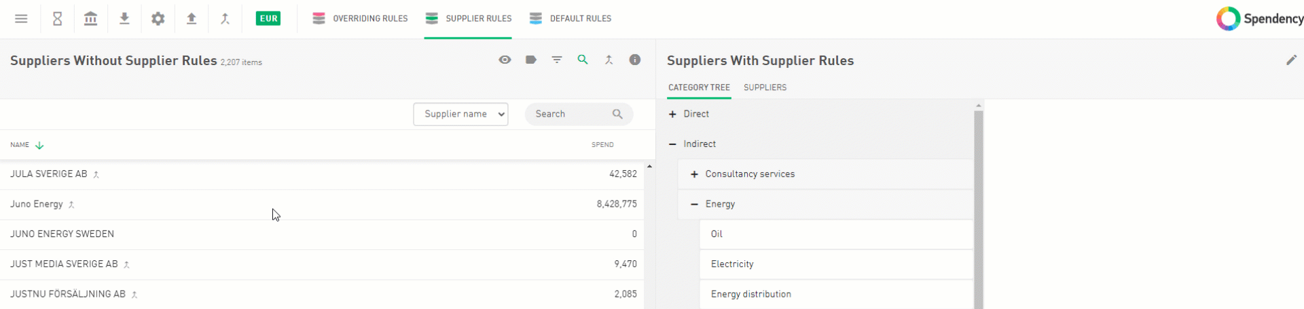
Task: Toggle the EUR currency badge
Action: pos(268,19)
